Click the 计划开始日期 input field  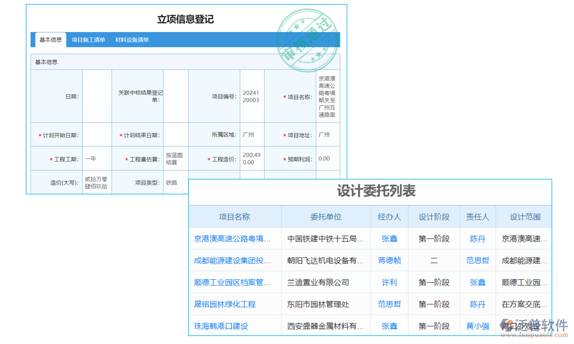click(x=96, y=134)
